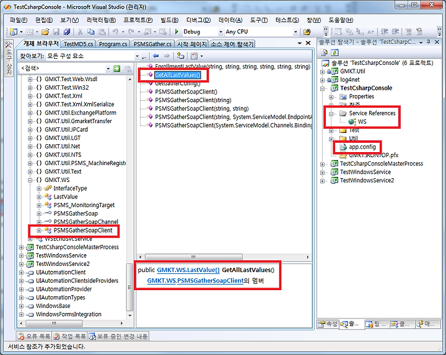
Task: Select app.config in Solution Explorer
Action: [362, 147]
